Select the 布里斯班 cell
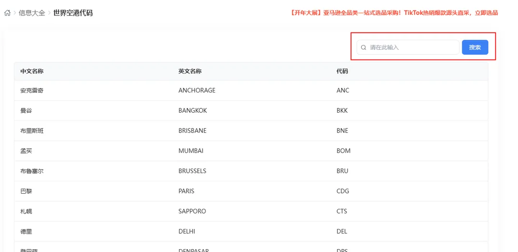 32,131
